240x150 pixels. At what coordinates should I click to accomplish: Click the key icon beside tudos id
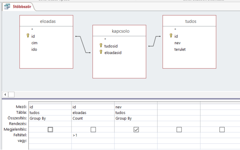pos(171,36)
